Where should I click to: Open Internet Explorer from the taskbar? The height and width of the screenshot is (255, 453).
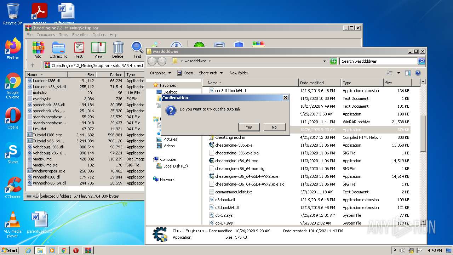tap(28, 250)
